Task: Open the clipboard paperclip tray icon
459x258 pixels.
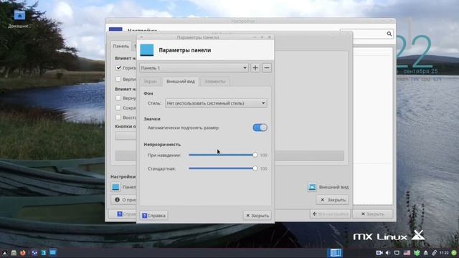Action: click(x=434, y=253)
